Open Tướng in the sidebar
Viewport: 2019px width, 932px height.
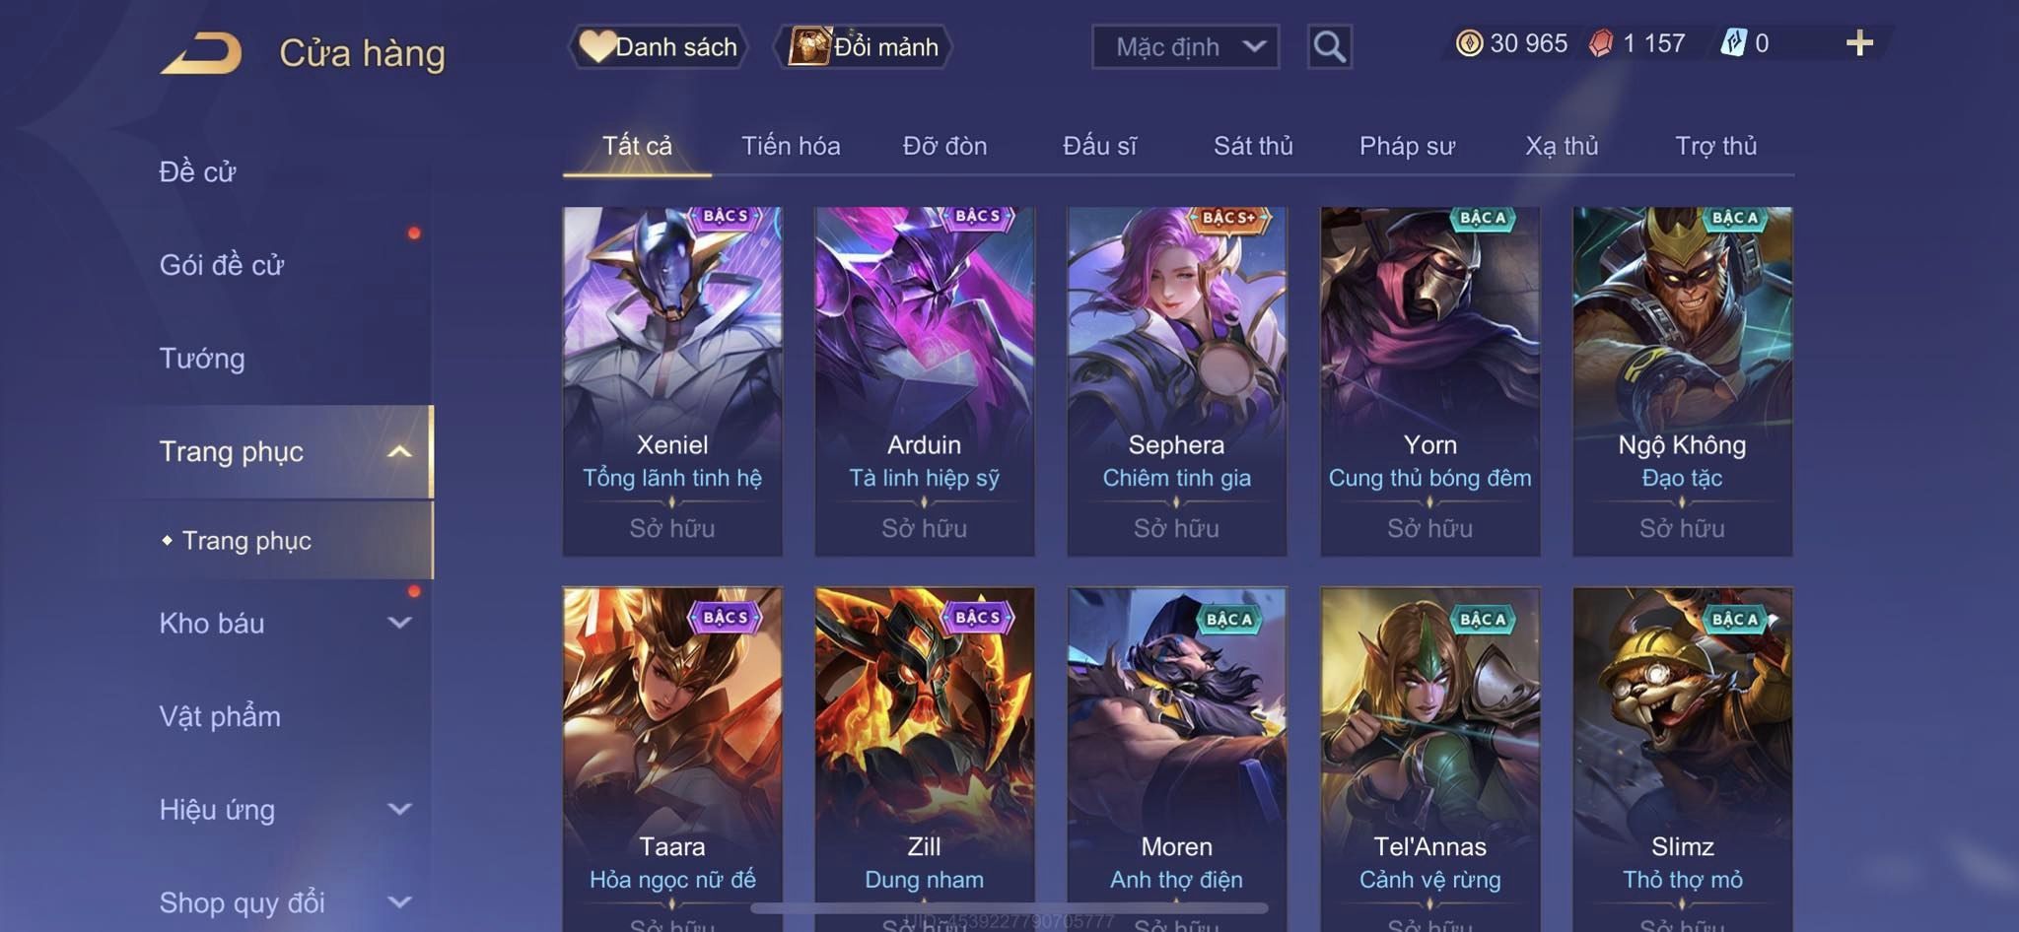coord(202,358)
